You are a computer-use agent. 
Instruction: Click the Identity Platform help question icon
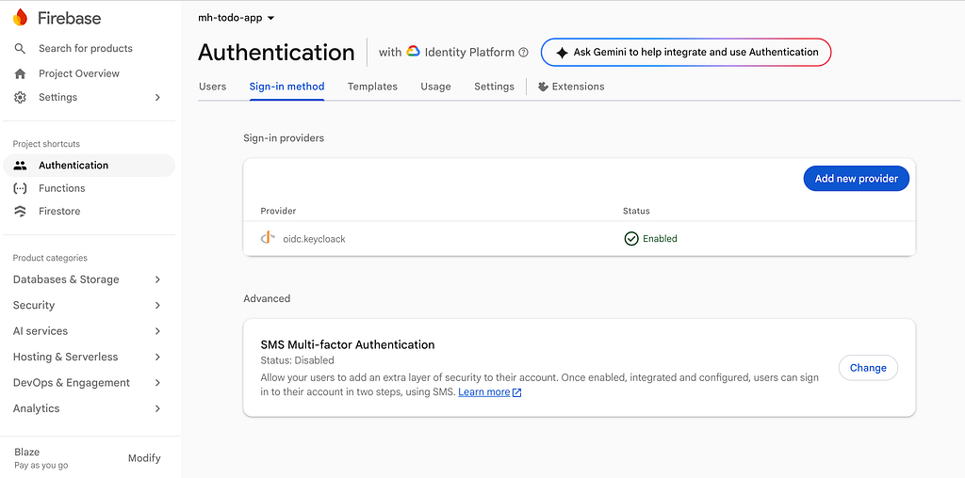[x=523, y=53]
